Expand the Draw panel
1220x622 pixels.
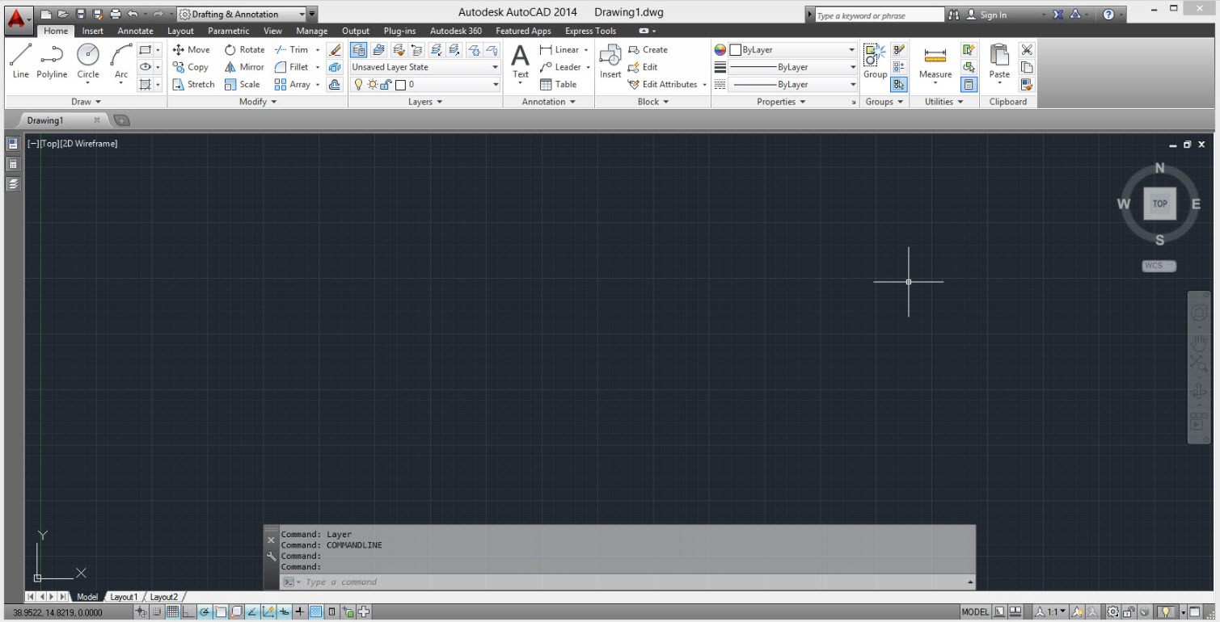(x=86, y=102)
